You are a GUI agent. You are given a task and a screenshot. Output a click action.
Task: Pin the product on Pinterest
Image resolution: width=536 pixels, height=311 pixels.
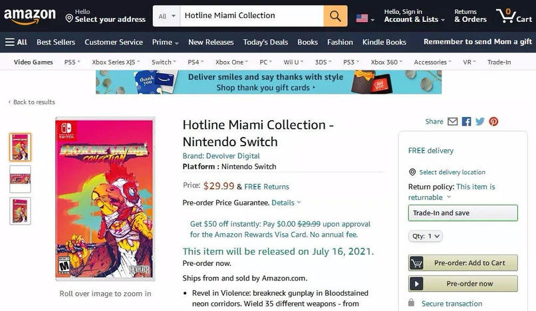coord(493,122)
